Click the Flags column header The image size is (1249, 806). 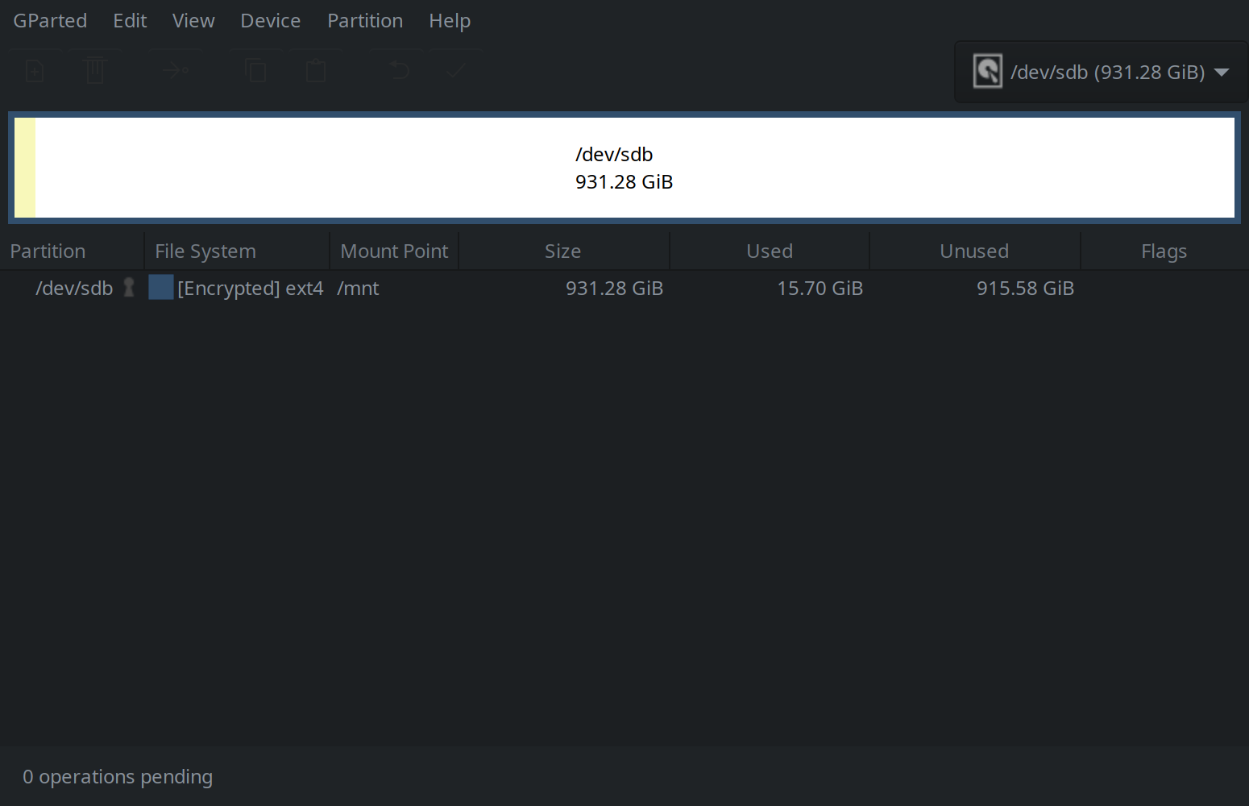click(x=1164, y=251)
